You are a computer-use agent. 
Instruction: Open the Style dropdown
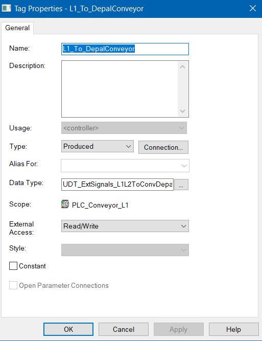pos(125,250)
